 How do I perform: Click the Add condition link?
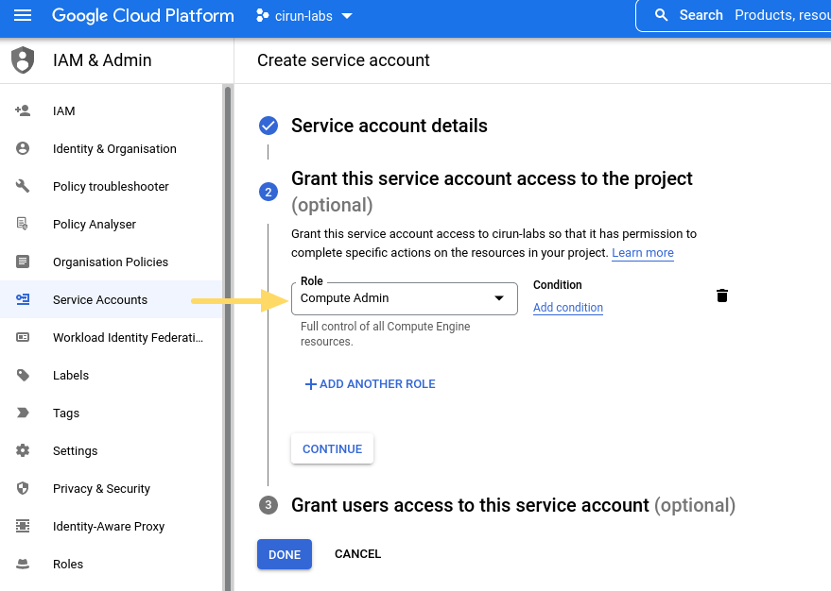567,307
